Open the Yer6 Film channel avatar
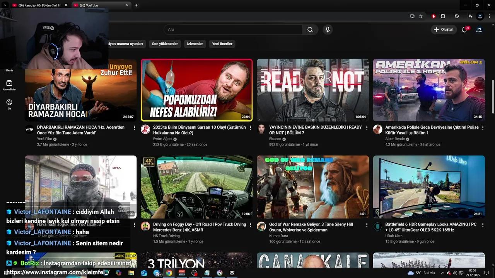Screen dimensions: 495x278 [x=29, y=129]
